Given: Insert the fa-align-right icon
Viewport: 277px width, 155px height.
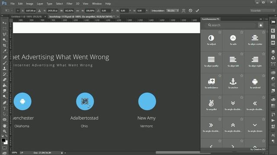Looking at the screenshot, I should (255, 62).
